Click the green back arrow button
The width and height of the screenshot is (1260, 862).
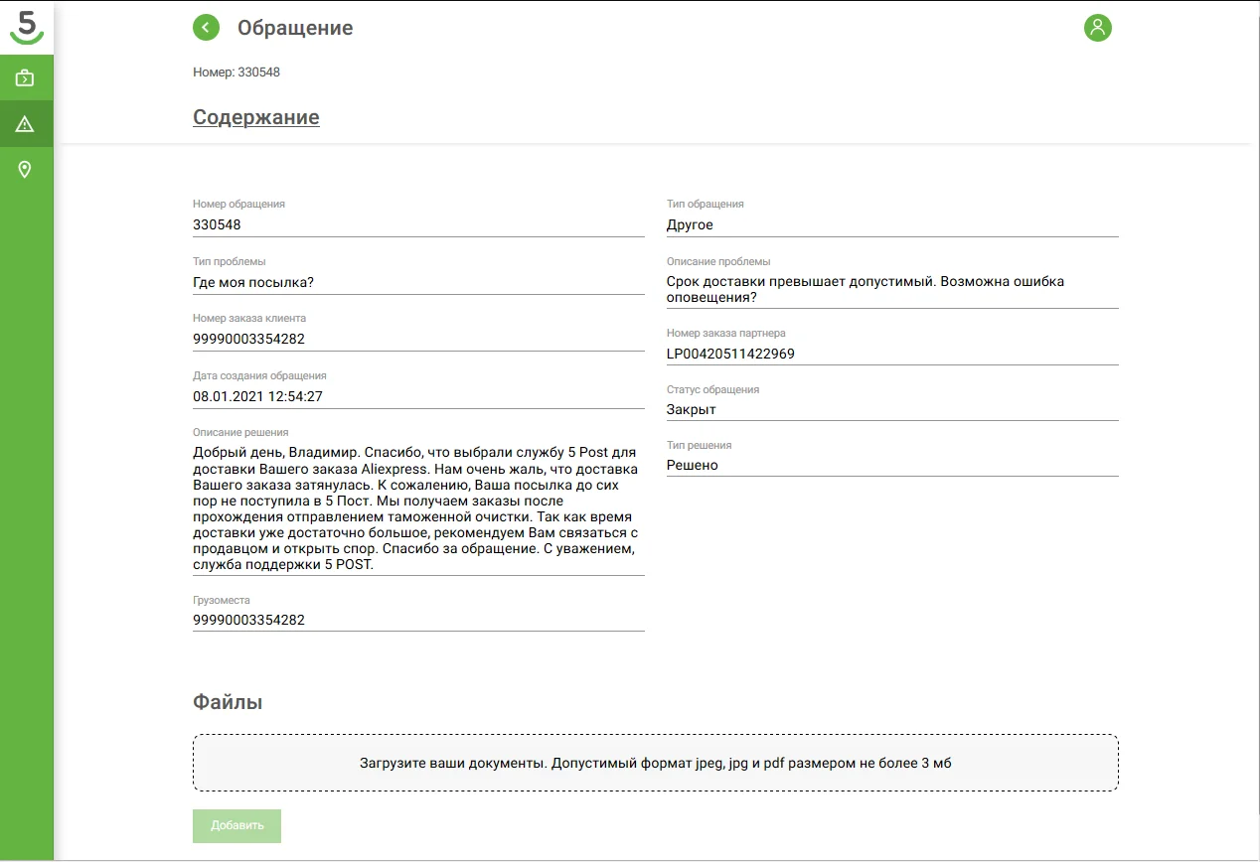pyautogui.click(x=206, y=28)
